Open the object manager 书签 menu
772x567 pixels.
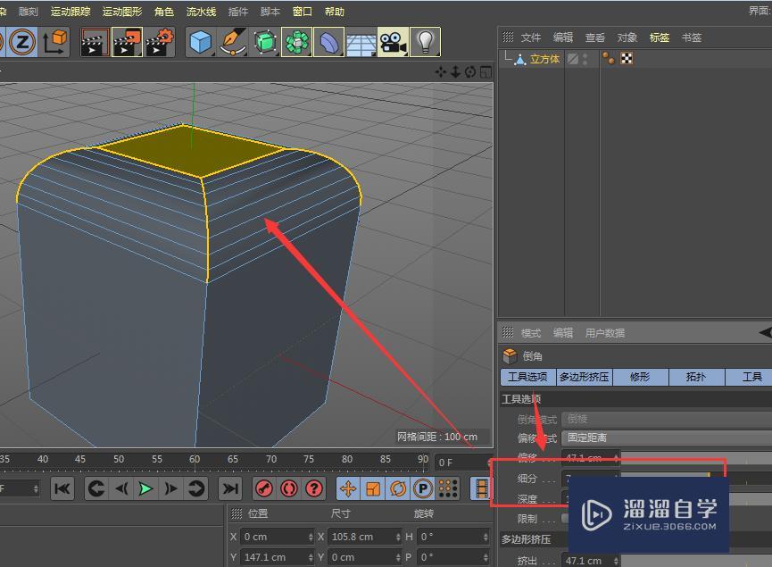[x=692, y=38]
